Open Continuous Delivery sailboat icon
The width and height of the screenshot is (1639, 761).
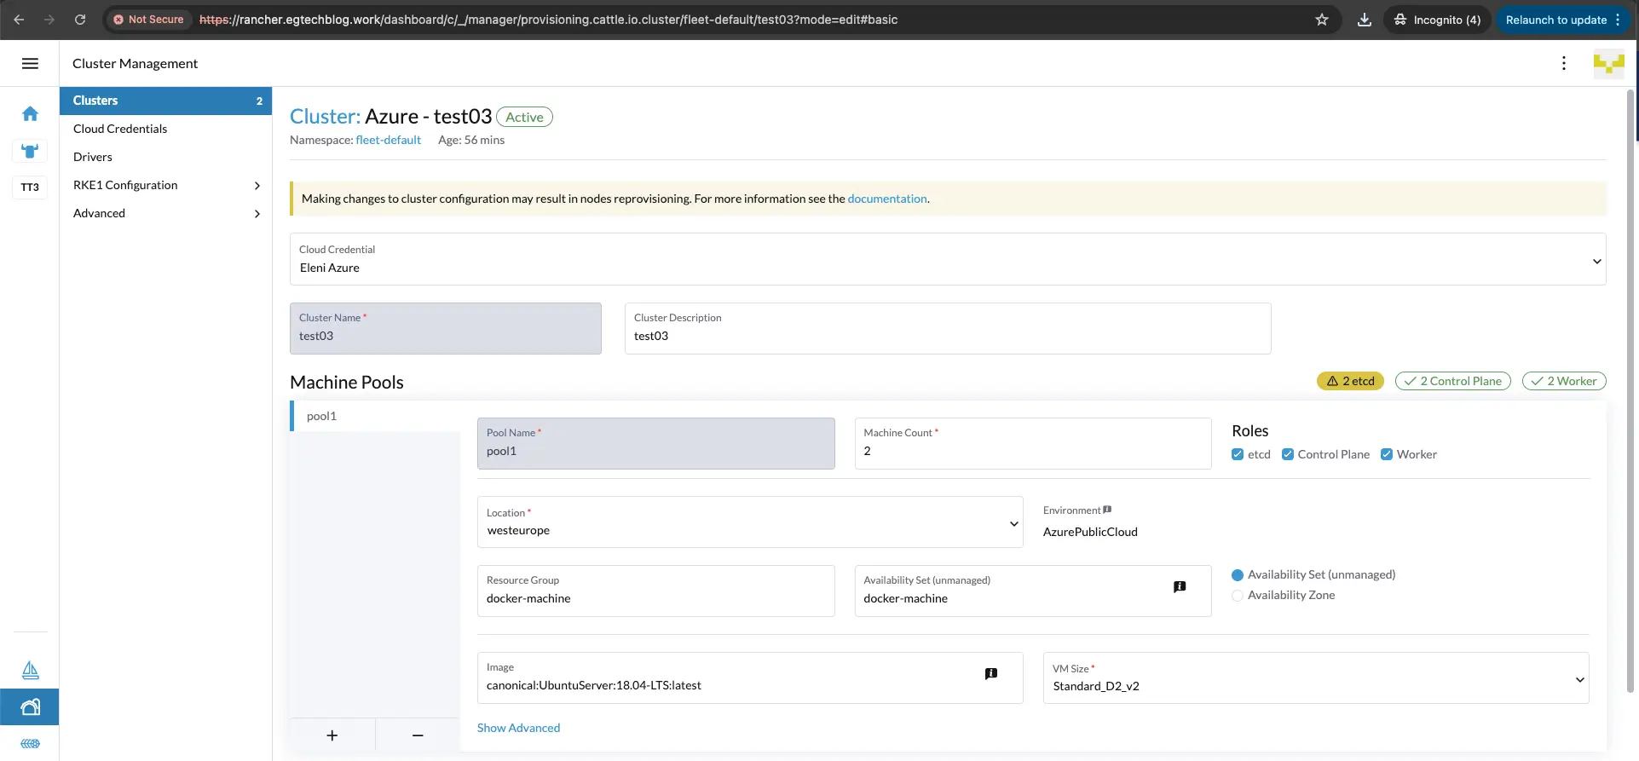(x=30, y=670)
